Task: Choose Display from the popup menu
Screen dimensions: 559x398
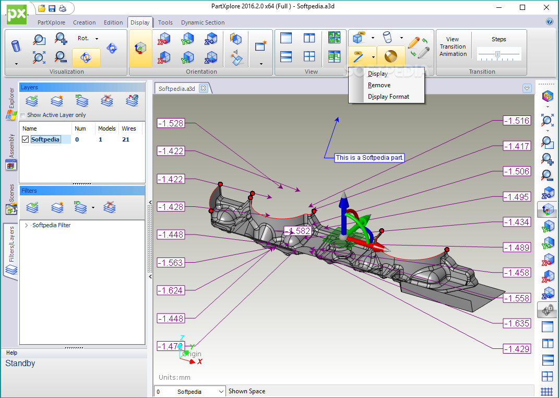Action: click(x=377, y=74)
